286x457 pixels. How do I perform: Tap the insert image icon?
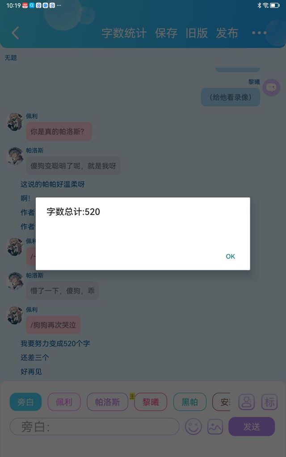pos(215,427)
